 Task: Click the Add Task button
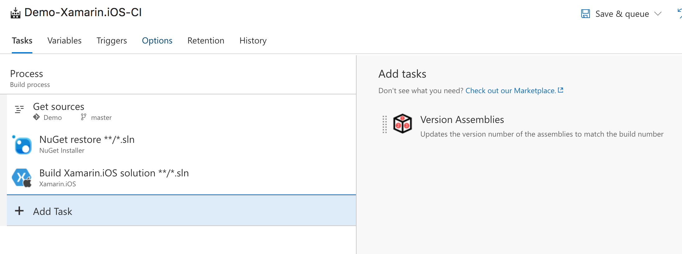[181, 211]
